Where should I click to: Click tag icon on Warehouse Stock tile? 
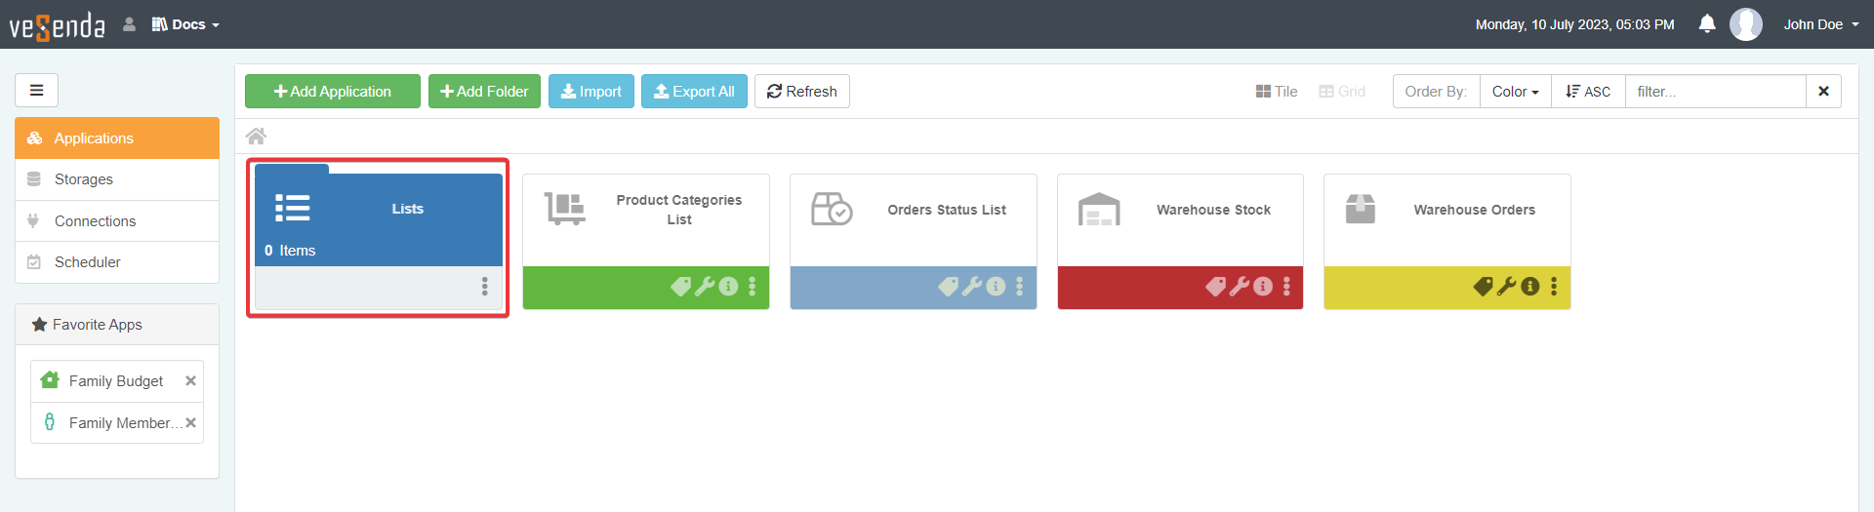(1215, 287)
